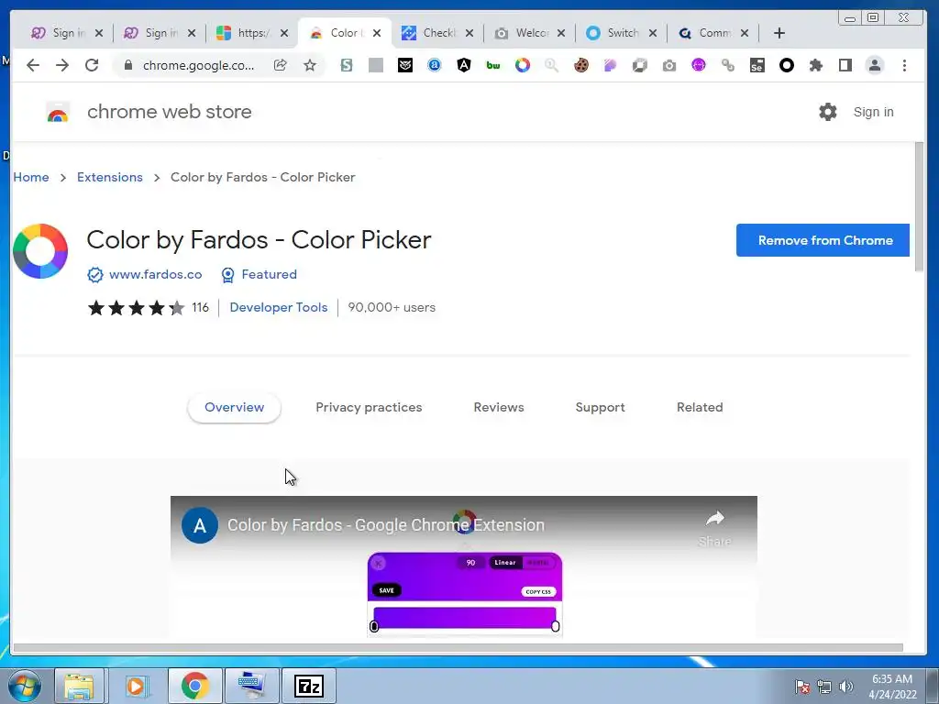Open the Chrome three-dot menu
Viewport: 939px width, 704px height.
pos(904,65)
